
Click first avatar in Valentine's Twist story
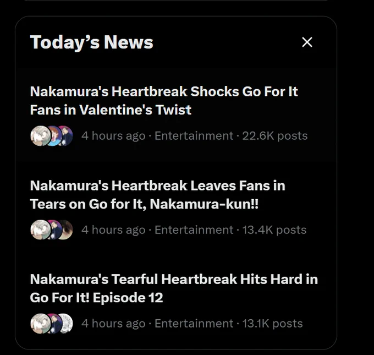pyautogui.click(x=40, y=136)
